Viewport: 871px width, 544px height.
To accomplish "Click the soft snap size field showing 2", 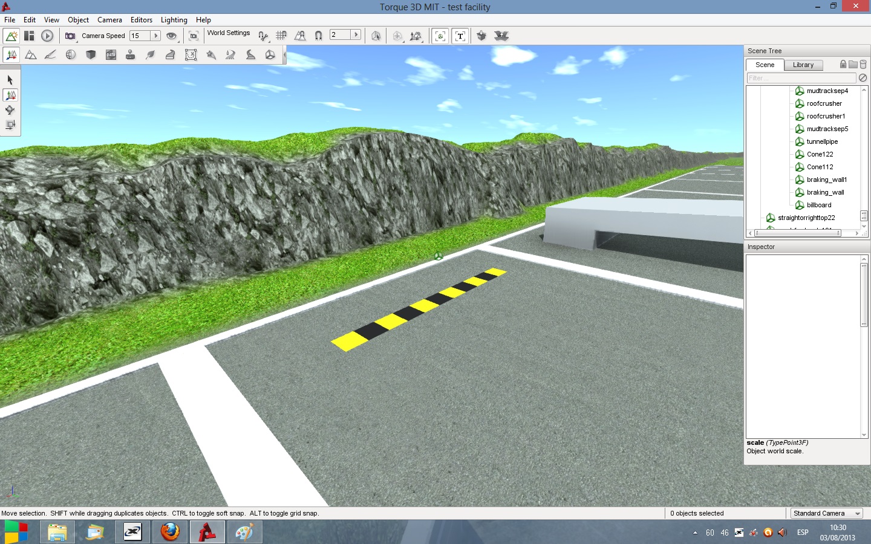I will click(341, 35).
